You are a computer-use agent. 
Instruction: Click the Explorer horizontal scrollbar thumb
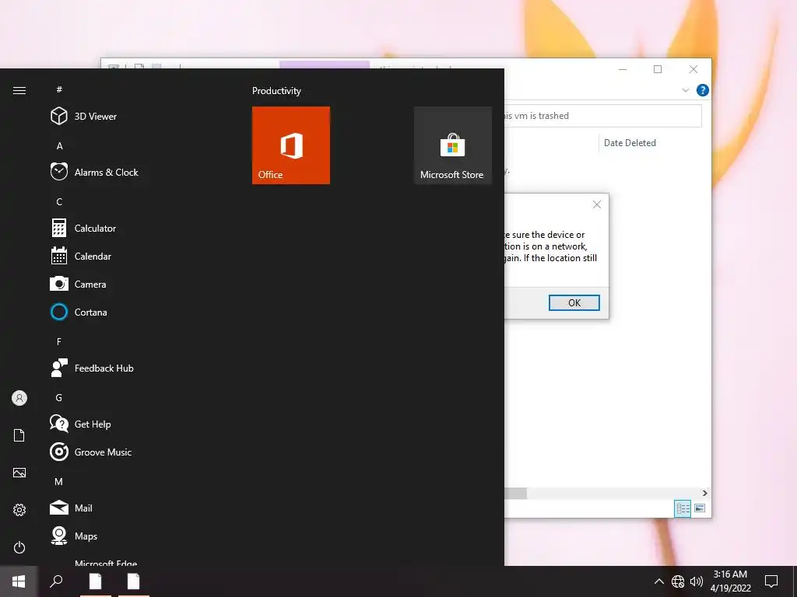515,493
